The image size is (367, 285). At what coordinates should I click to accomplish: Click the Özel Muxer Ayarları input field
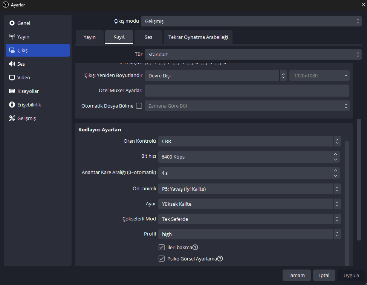[x=247, y=91]
